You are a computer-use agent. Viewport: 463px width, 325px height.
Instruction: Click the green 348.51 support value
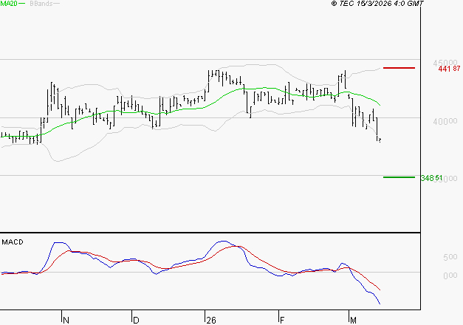click(x=431, y=178)
